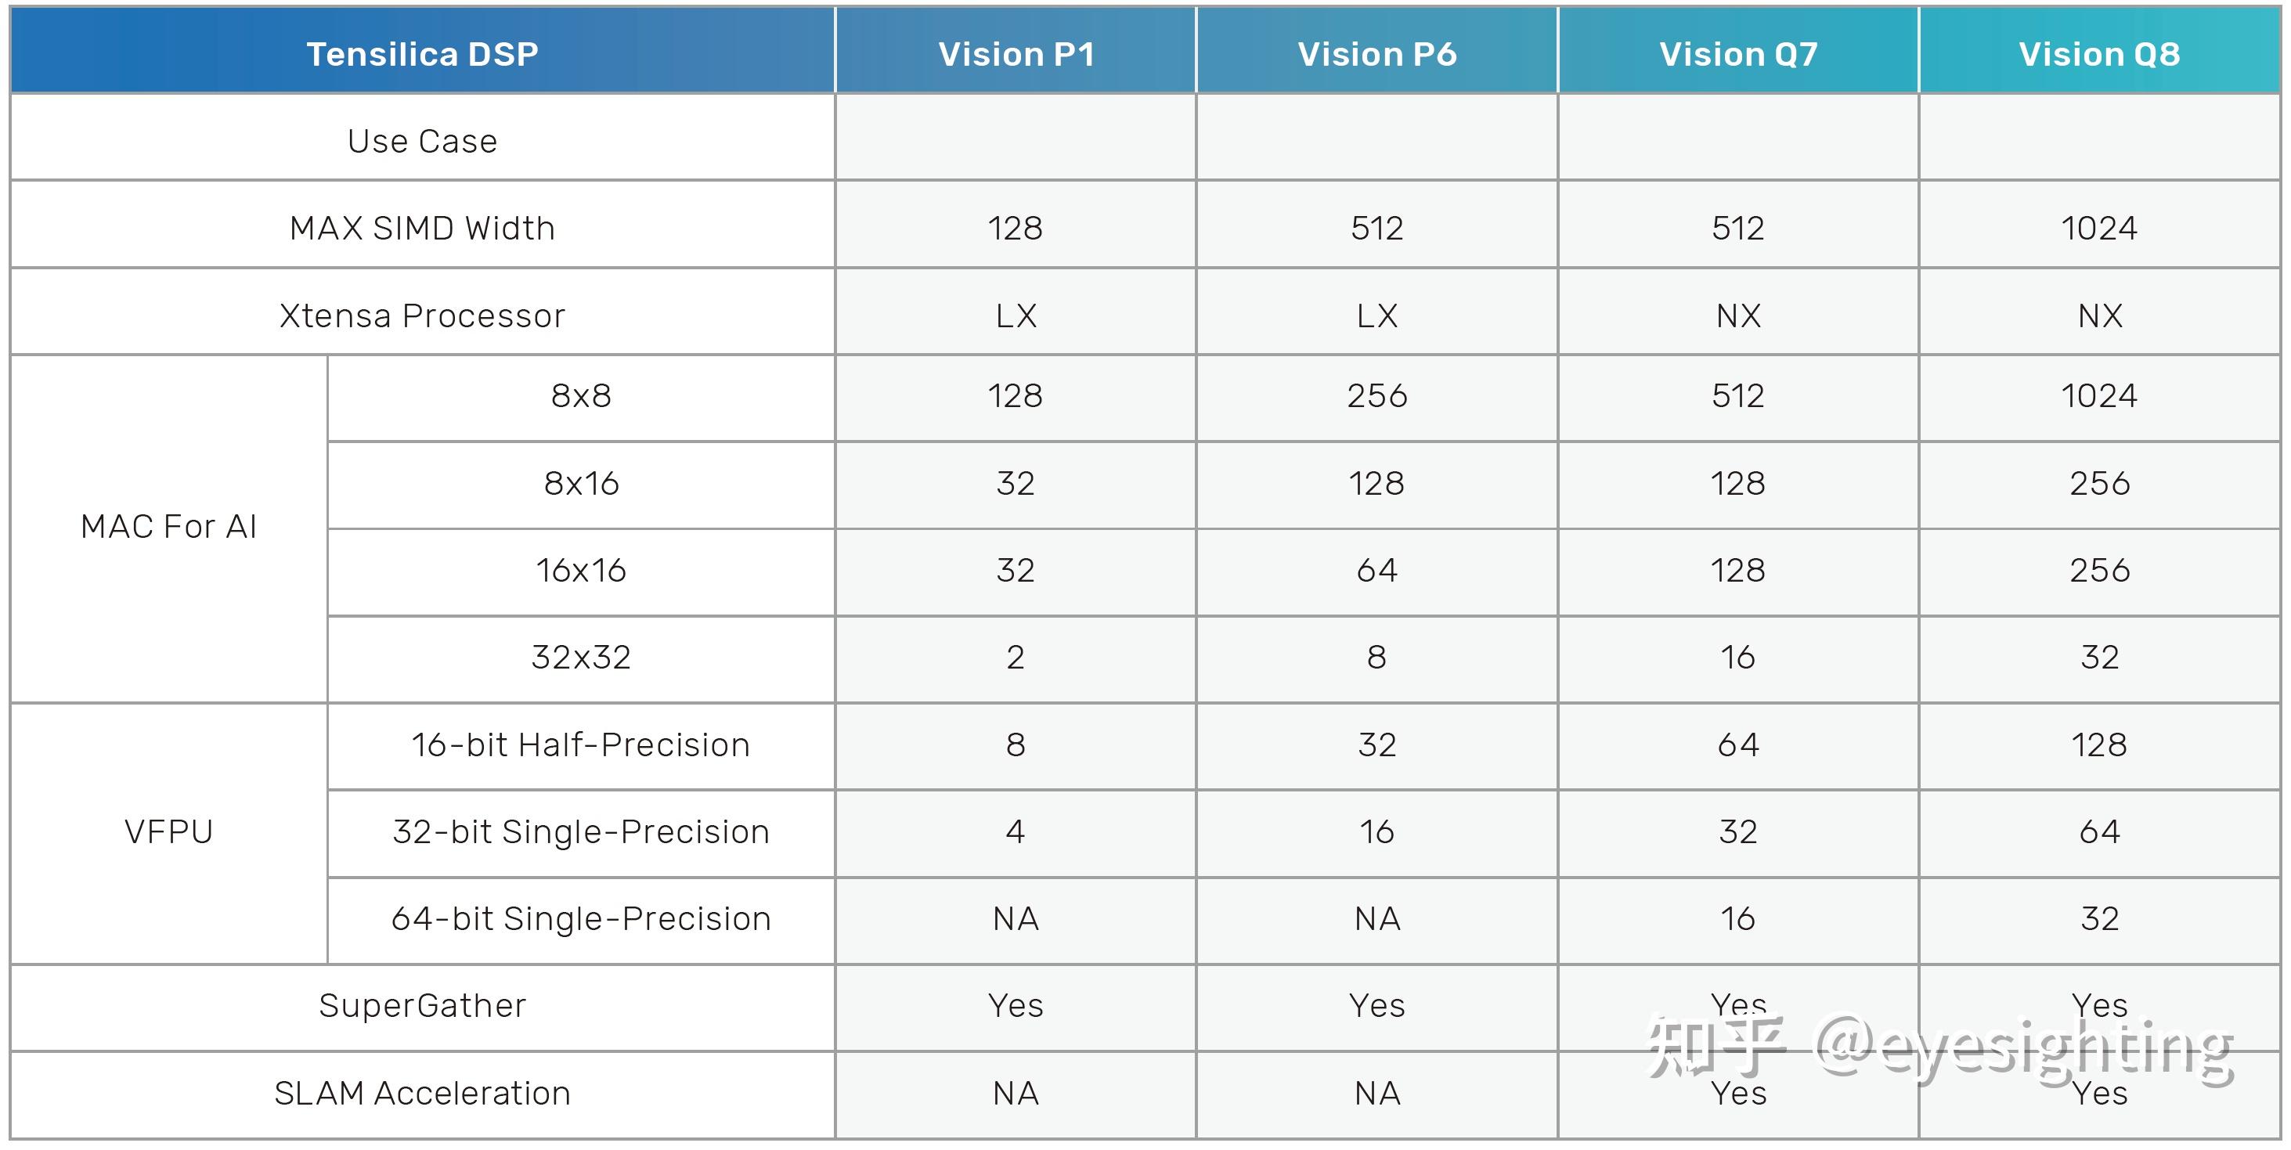Select the Use Case row label
Screen dimensions: 2291x1150
423,141
